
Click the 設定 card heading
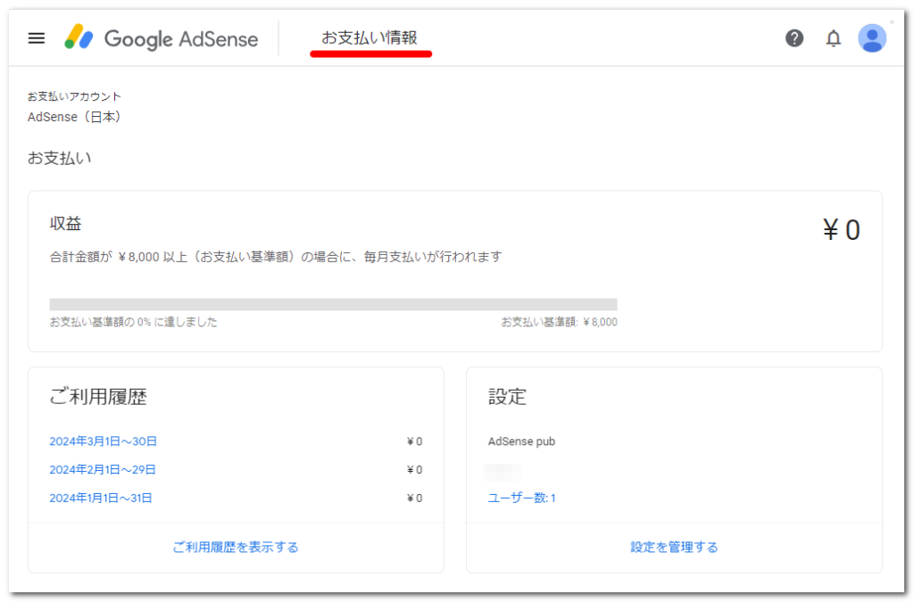click(507, 398)
